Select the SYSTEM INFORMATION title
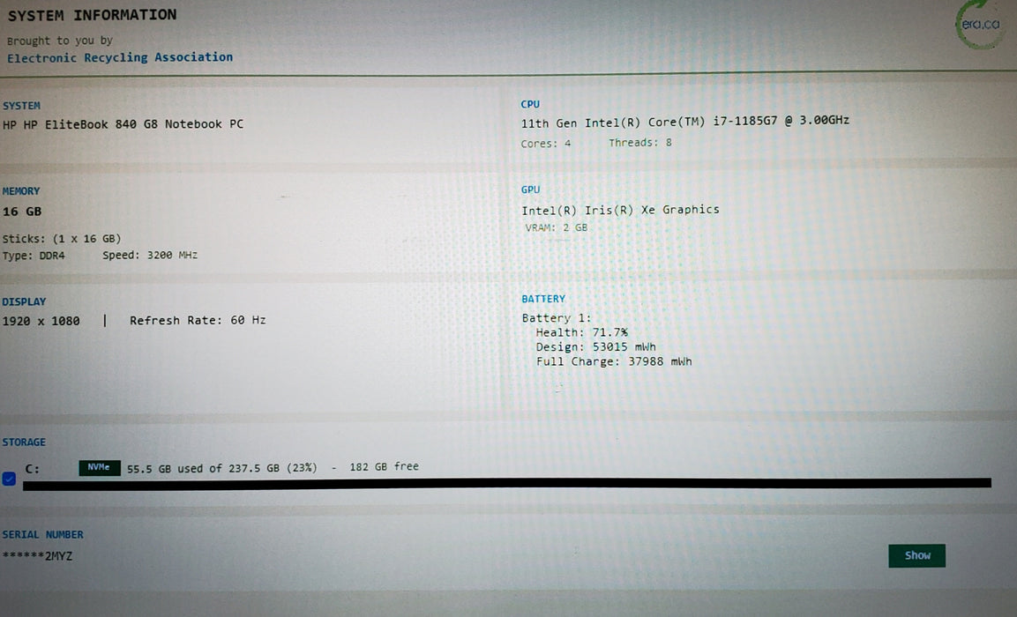Screen dimensions: 1017x617 (x=92, y=15)
